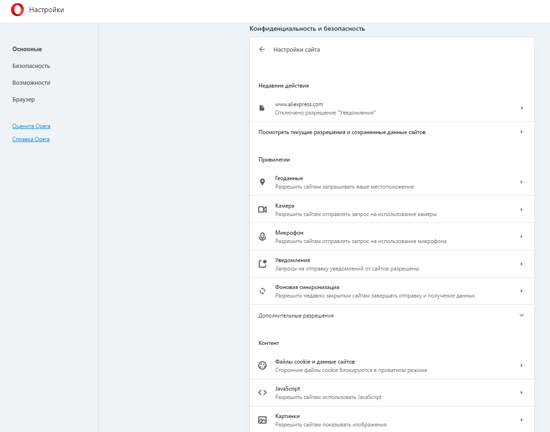Select Браузер in the sidebar
The height and width of the screenshot is (432, 550).
click(23, 100)
